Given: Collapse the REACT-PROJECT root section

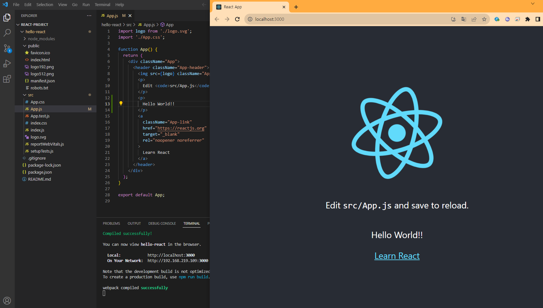Looking at the screenshot, I should pos(18,25).
